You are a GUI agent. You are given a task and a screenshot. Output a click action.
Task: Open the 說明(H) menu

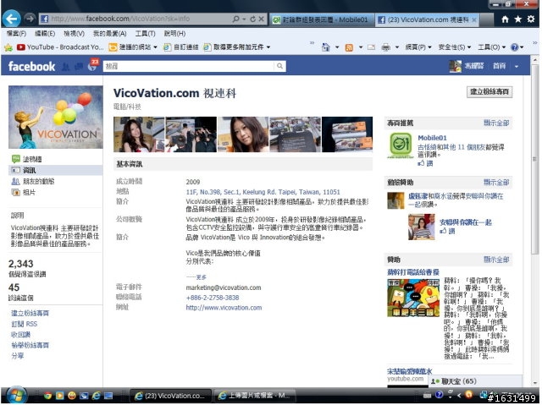tap(175, 34)
